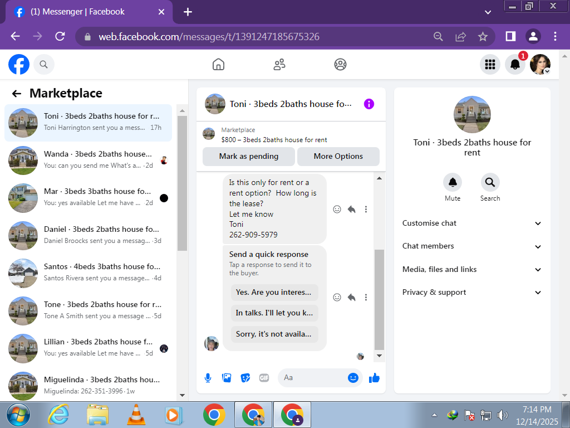This screenshot has height=428, width=570.
Task: Click the account profile picture
Action: pos(540,65)
